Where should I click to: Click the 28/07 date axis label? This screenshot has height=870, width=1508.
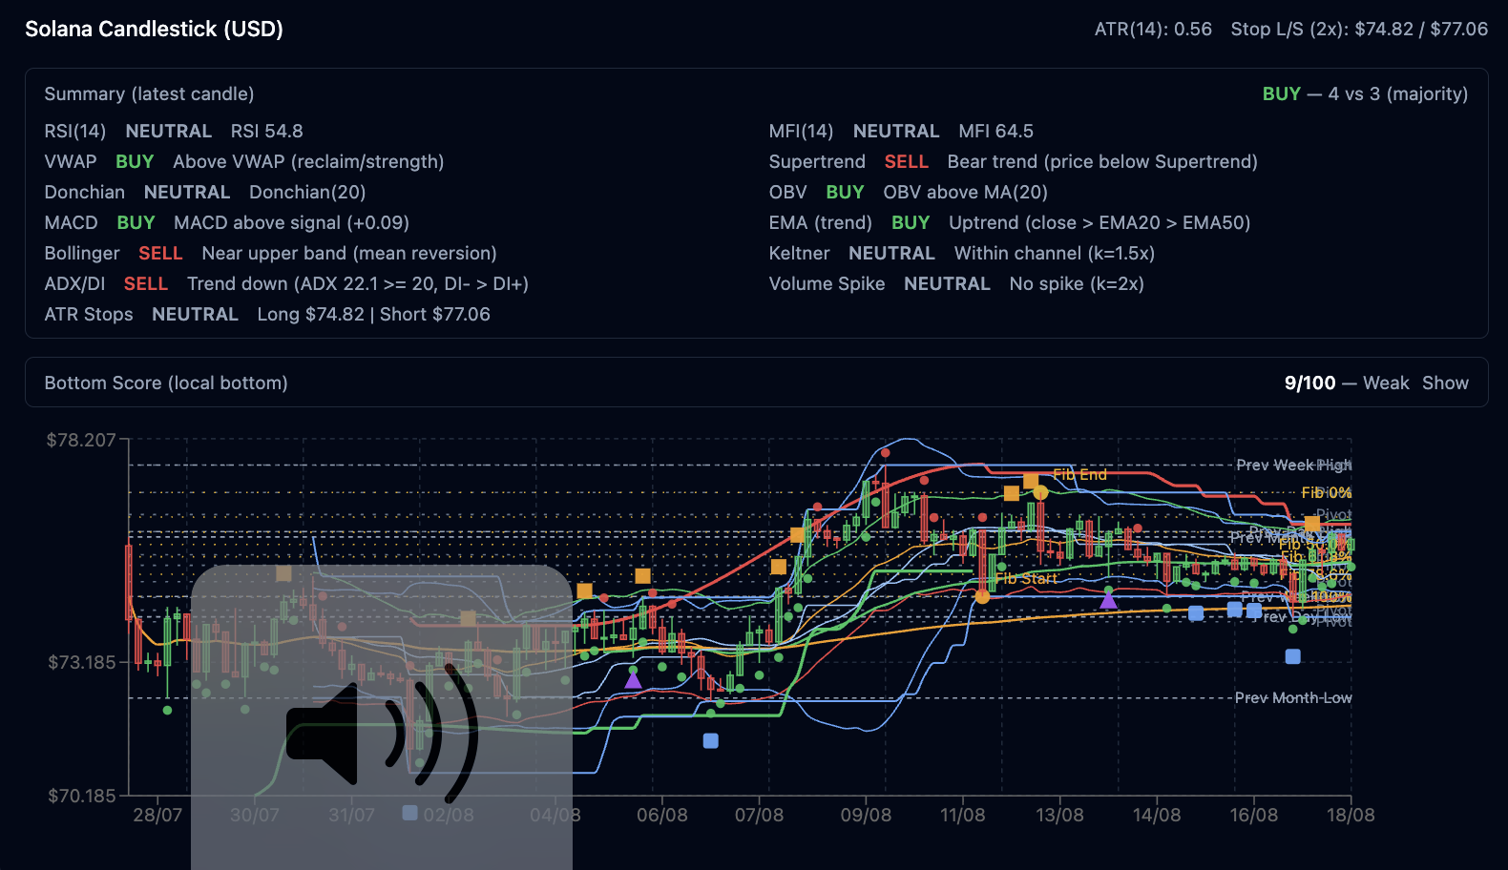(157, 815)
